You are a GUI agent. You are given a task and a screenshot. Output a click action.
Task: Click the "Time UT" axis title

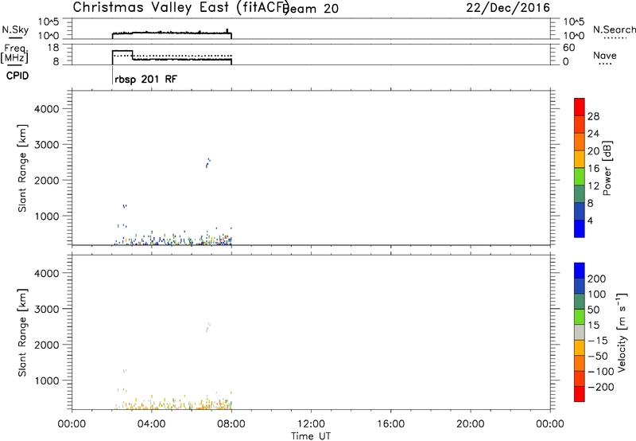coord(311,436)
